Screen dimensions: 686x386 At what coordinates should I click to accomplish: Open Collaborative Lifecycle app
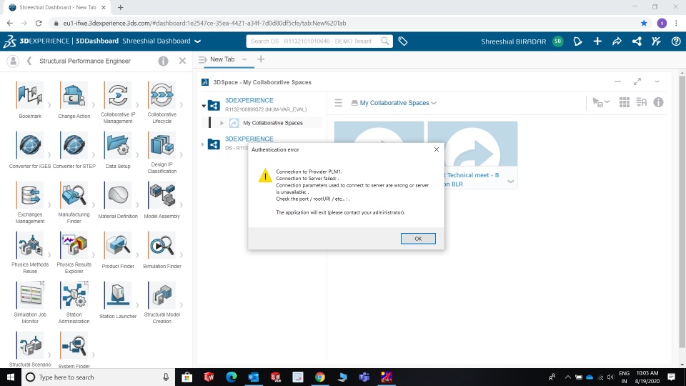click(x=161, y=95)
